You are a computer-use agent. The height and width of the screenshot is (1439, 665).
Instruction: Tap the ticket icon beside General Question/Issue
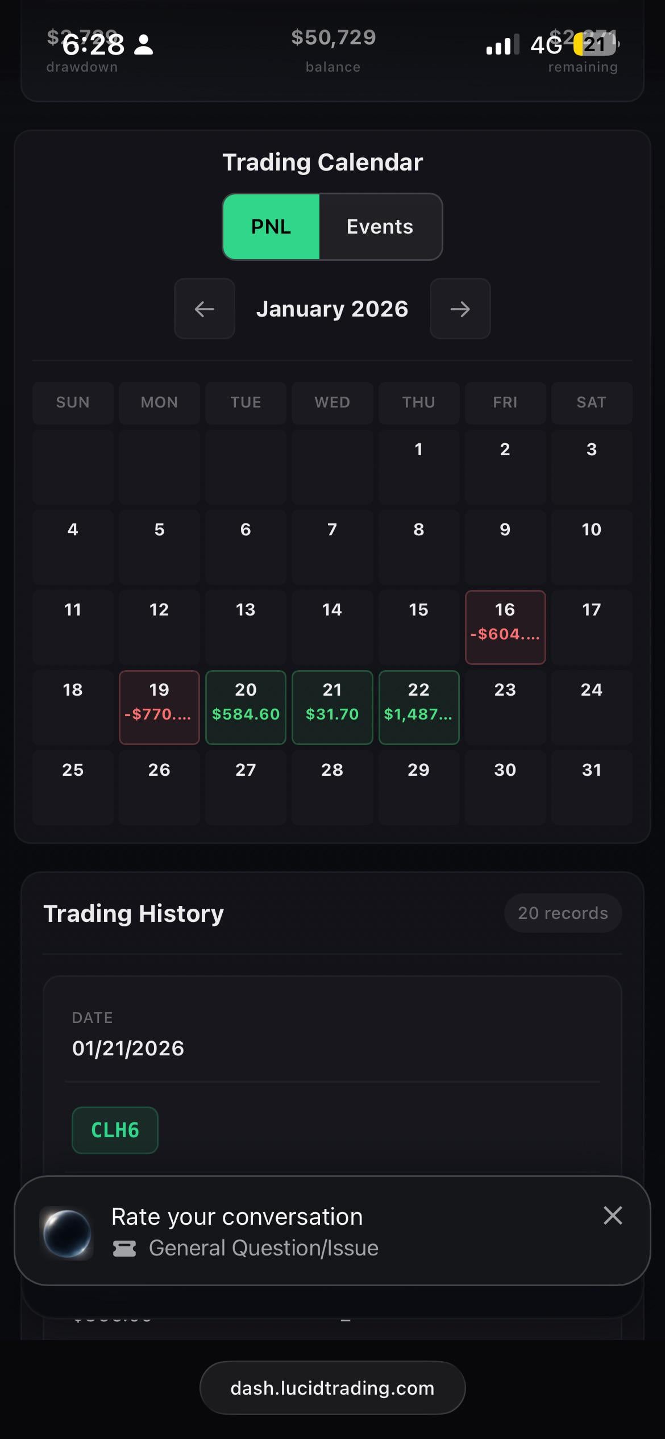pos(124,1248)
